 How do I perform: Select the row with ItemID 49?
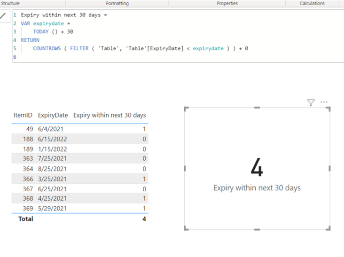click(80, 129)
